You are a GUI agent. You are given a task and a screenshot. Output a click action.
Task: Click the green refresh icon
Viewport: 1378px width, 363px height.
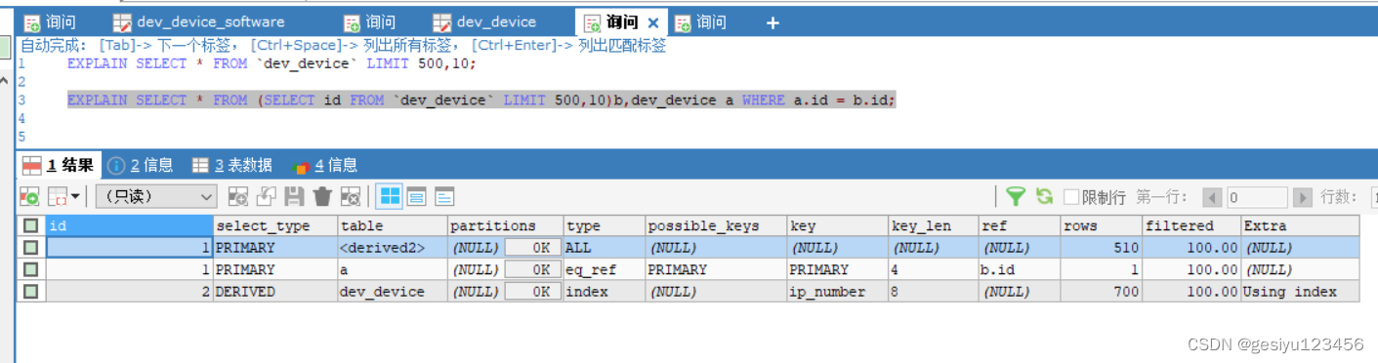coord(1044,196)
